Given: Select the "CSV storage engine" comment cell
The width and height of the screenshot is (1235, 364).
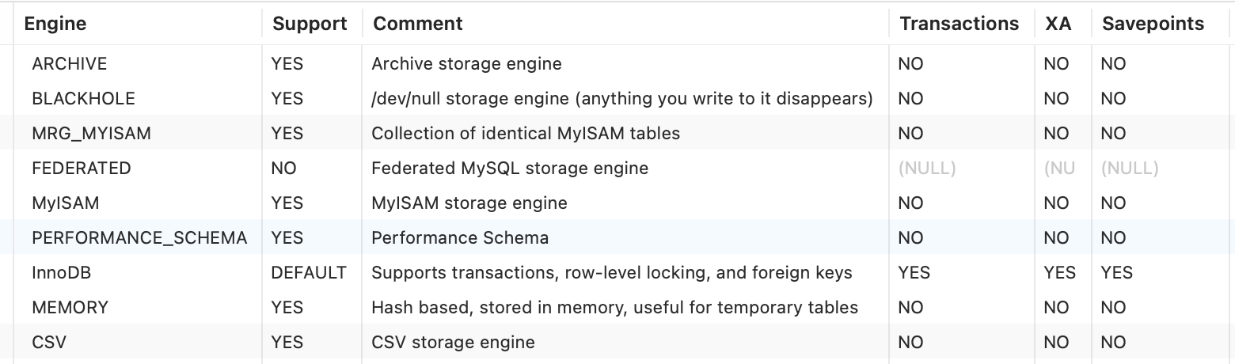Looking at the screenshot, I should 453,343.
